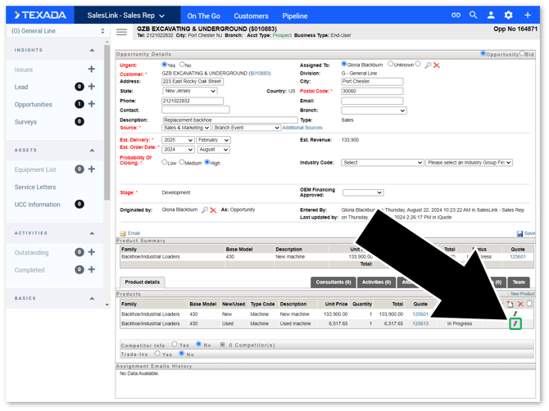Open the user profile icon
The image size is (549, 411).
pos(491,15)
